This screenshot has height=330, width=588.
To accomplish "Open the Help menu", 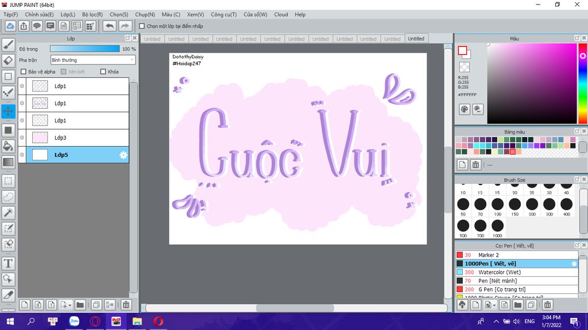I will click(300, 14).
